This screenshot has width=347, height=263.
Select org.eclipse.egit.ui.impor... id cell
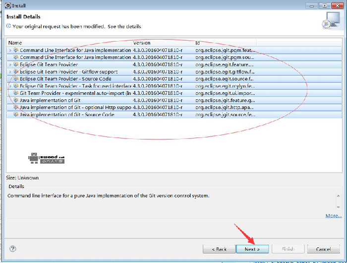coord(225,93)
